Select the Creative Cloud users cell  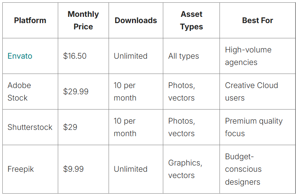pos(252,92)
